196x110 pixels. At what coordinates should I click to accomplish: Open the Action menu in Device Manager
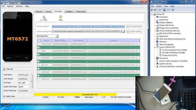159,6
